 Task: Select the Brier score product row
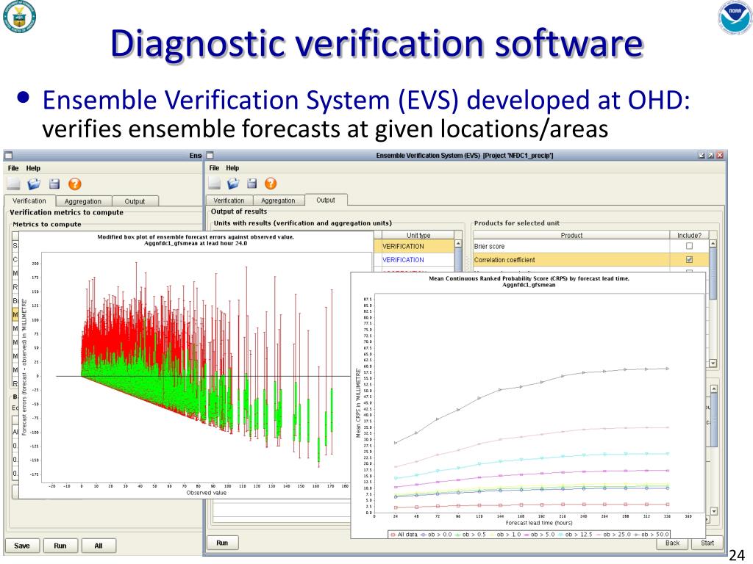point(590,246)
